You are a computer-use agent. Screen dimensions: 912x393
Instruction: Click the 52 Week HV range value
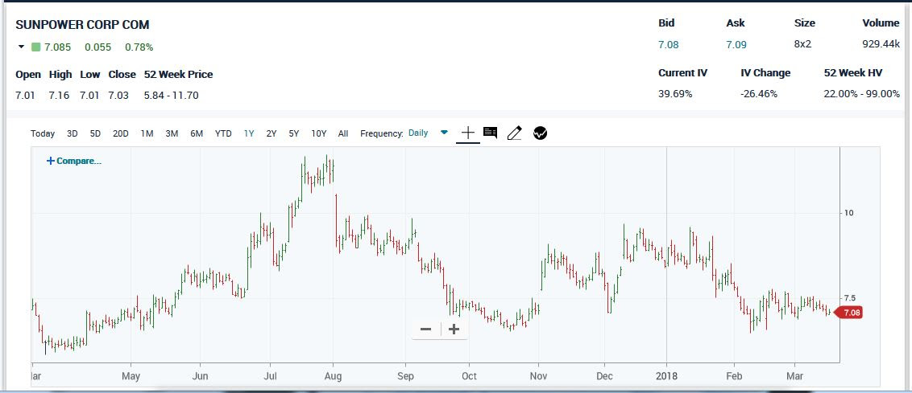[x=862, y=94]
